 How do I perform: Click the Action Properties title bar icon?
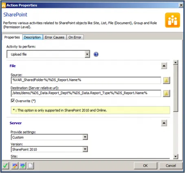4,5
